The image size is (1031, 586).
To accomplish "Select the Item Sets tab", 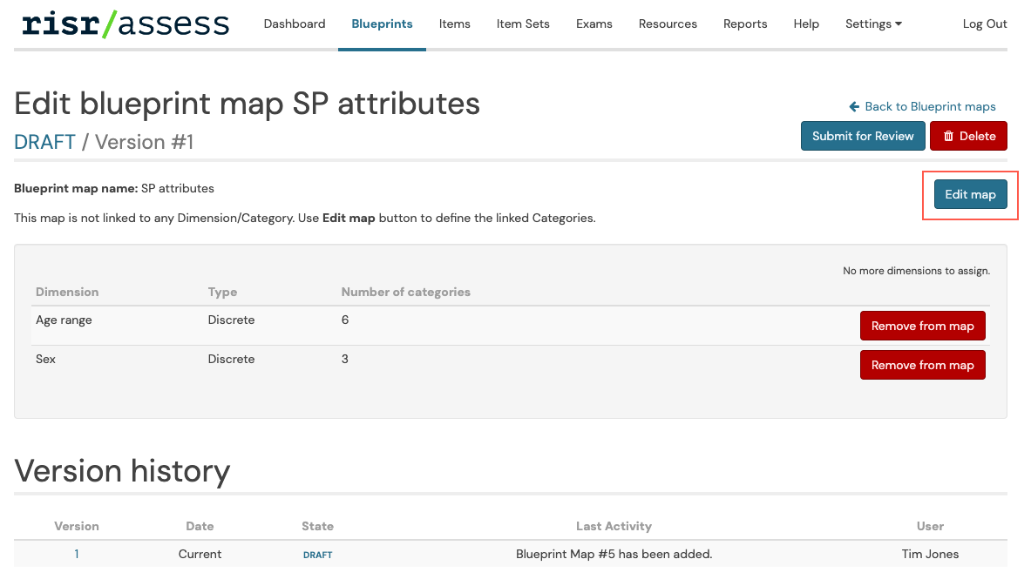I will [522, 24].
